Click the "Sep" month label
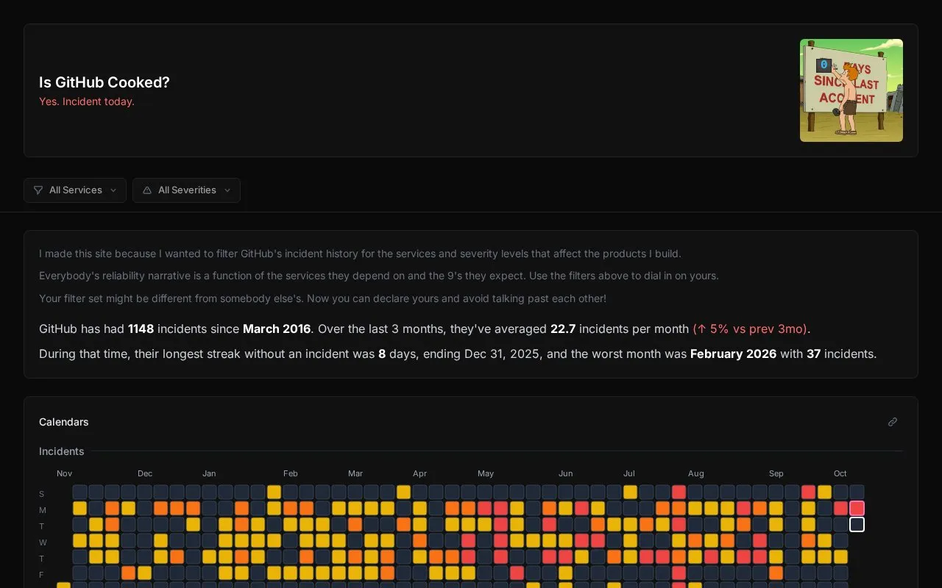Screen dimensions: 942x588 (x=776, y=473)
